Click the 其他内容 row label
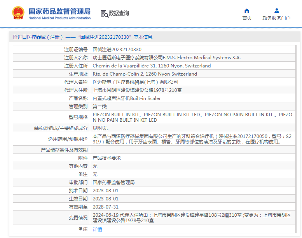This screenshot has height=238, width=302. (78, 166)
